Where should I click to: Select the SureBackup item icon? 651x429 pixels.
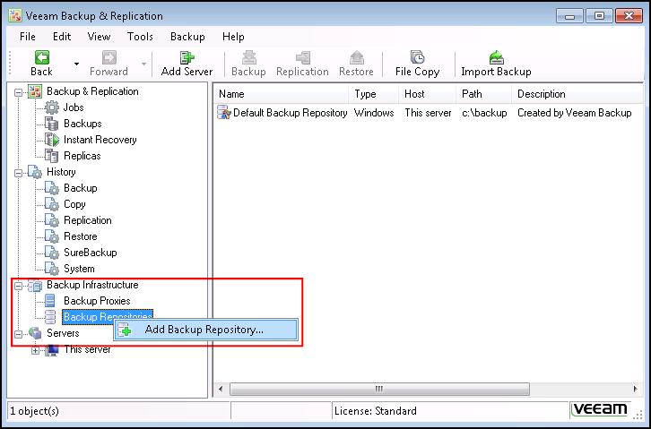point(52,253)
